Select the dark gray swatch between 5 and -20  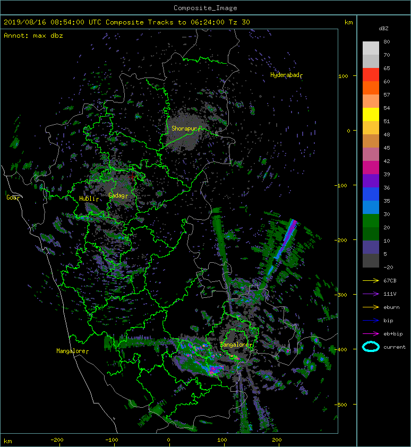point(371,261)
